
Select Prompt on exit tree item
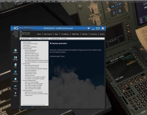(x=29, y=95)
